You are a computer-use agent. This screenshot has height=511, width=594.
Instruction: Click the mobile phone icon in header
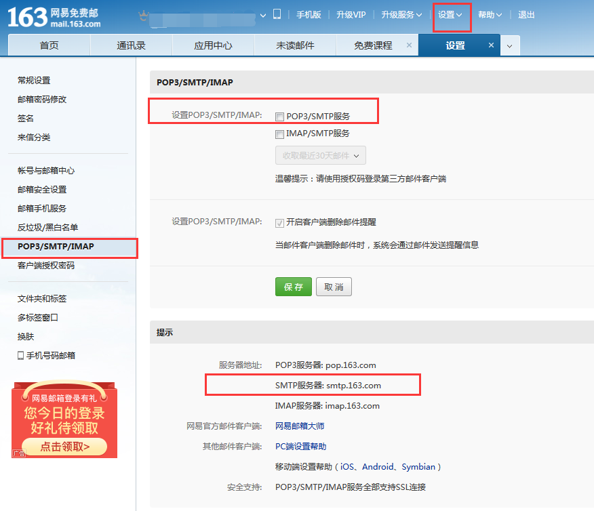pyautogui.click(x=277, y=14)
